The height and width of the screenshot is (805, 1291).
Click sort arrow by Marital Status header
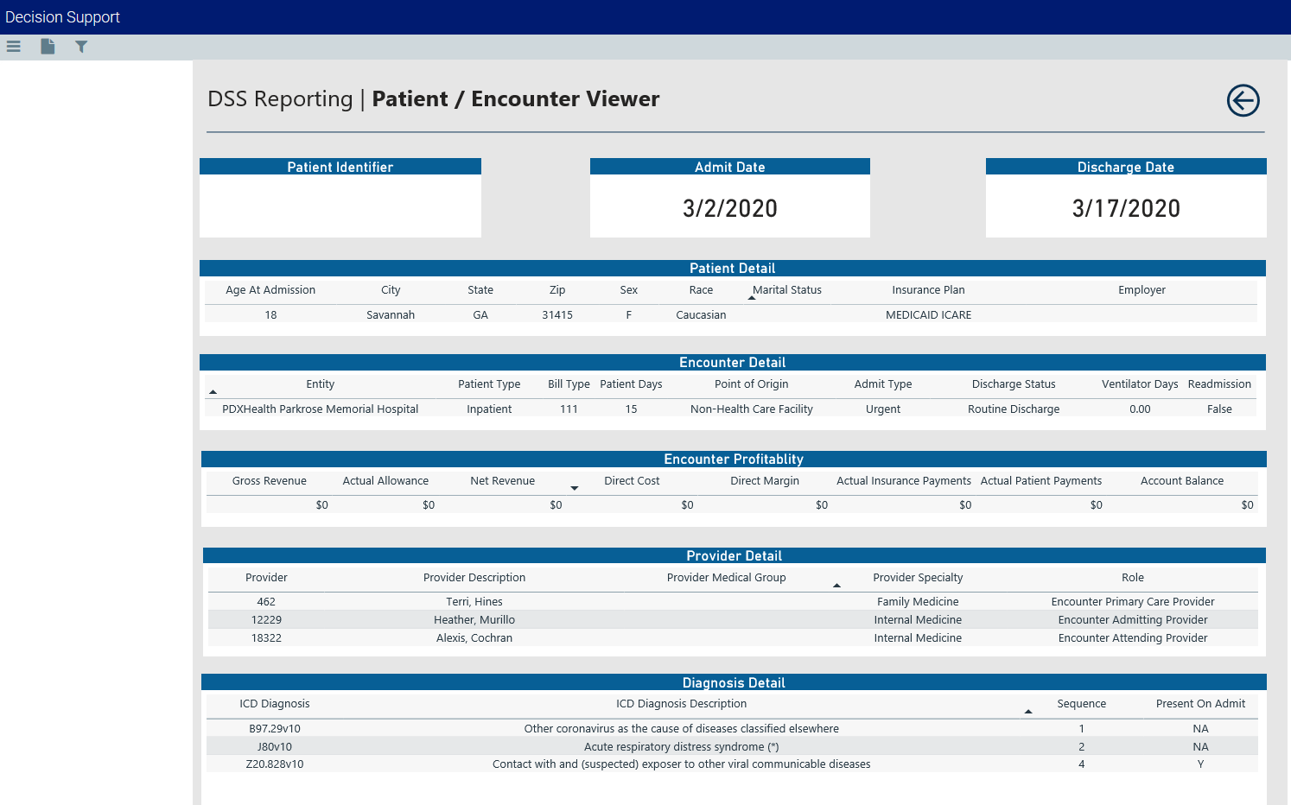point(752,298)
